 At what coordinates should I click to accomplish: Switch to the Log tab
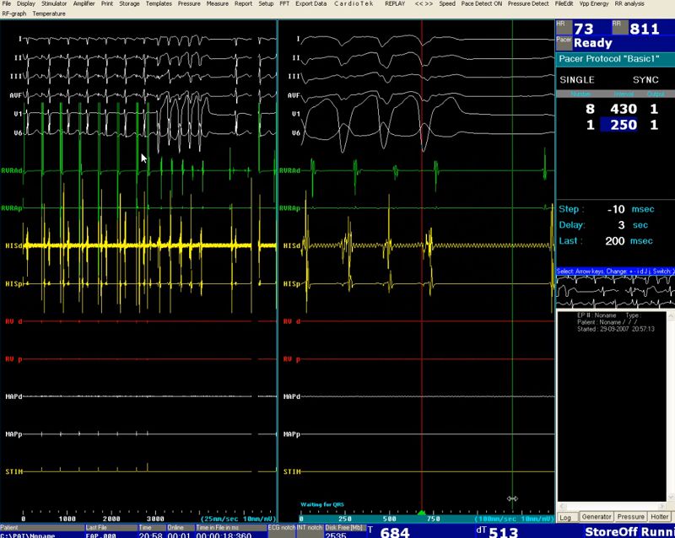565,517
